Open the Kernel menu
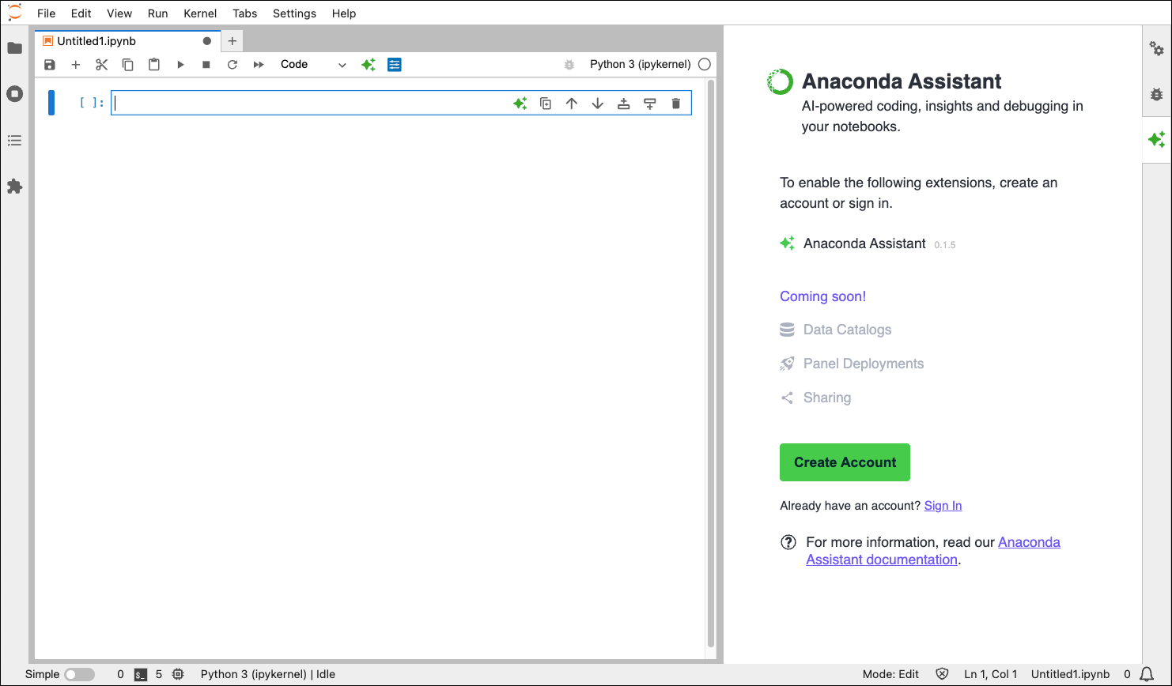Screen dimensions: 1172x686 [200, 13]
